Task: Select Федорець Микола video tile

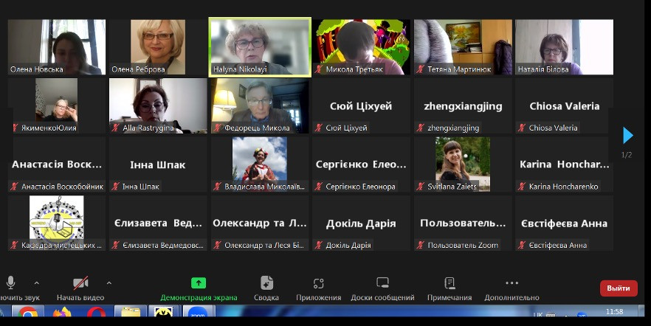Action: click(x=260, y=105)
